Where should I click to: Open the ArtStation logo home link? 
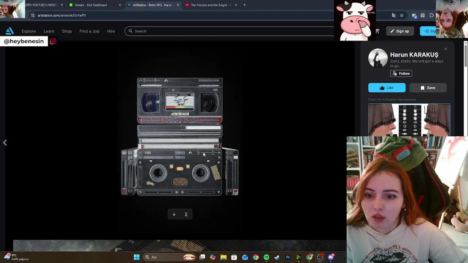coord(10,31)
